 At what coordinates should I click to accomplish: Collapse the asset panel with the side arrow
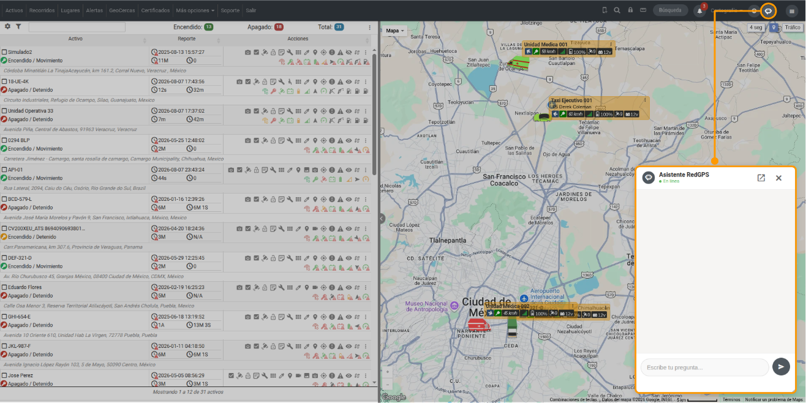click(382, 218)
